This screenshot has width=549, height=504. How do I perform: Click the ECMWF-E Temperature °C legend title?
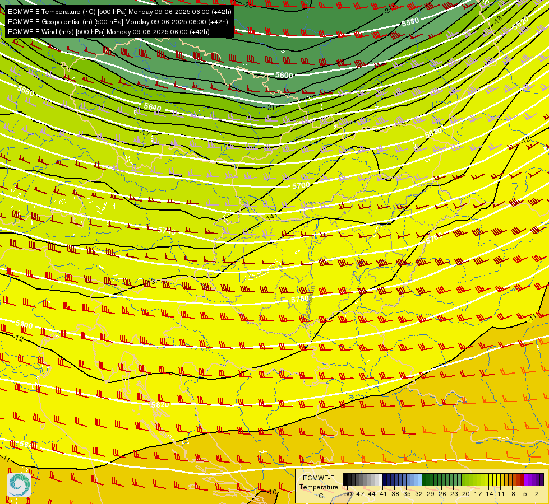coord(319,487)
